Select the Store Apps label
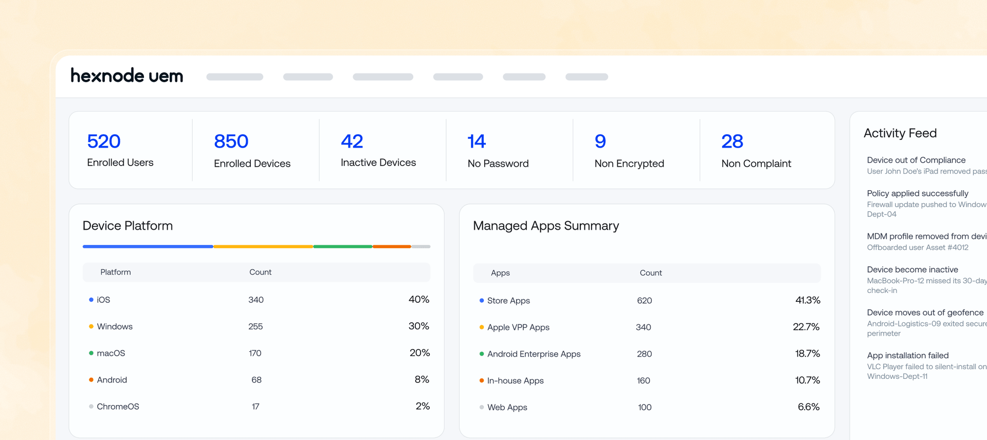The width and height of the screenshot is (987, 440). tap(508, 301)
